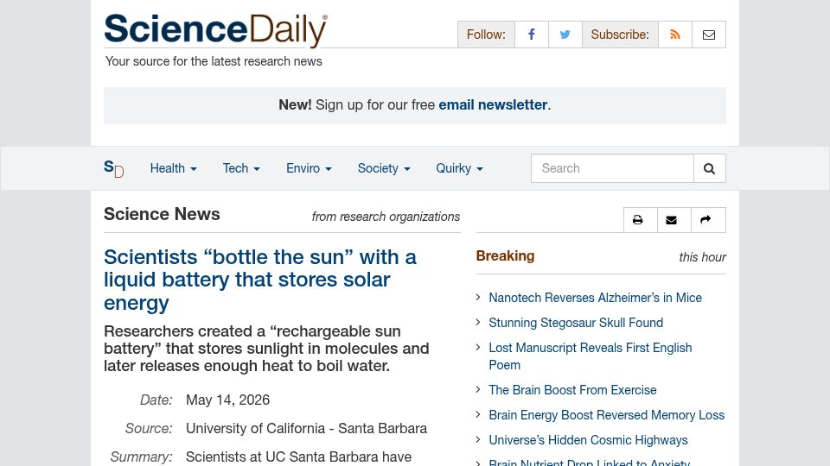
Task: Click the 'this hour' label
Action: point(702,257)
